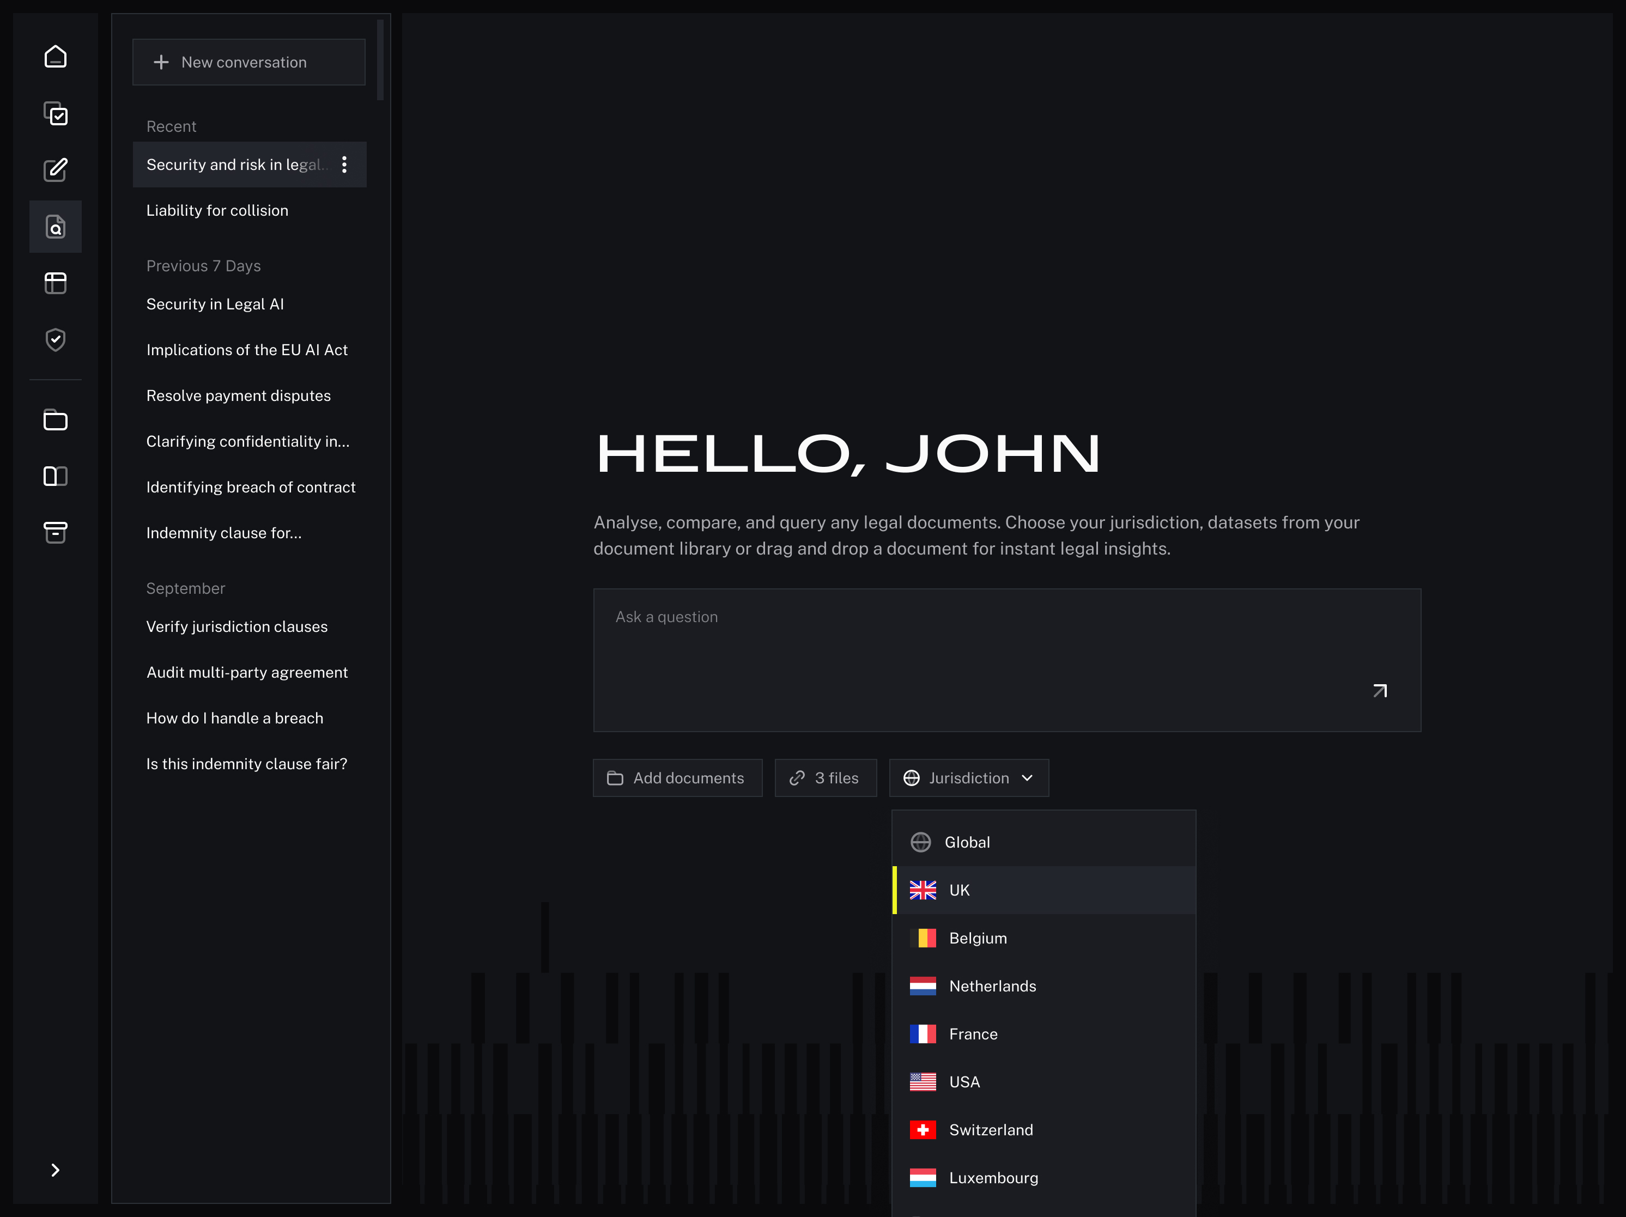Viewport: 1626px width, 1217px height.
Task: Submit question with the arrow icon
Action: coord(1380,691)
